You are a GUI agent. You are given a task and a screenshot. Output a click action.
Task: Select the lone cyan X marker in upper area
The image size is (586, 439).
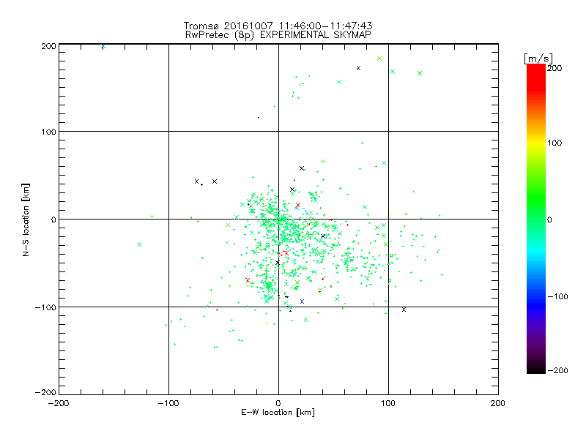click(339, 82)
